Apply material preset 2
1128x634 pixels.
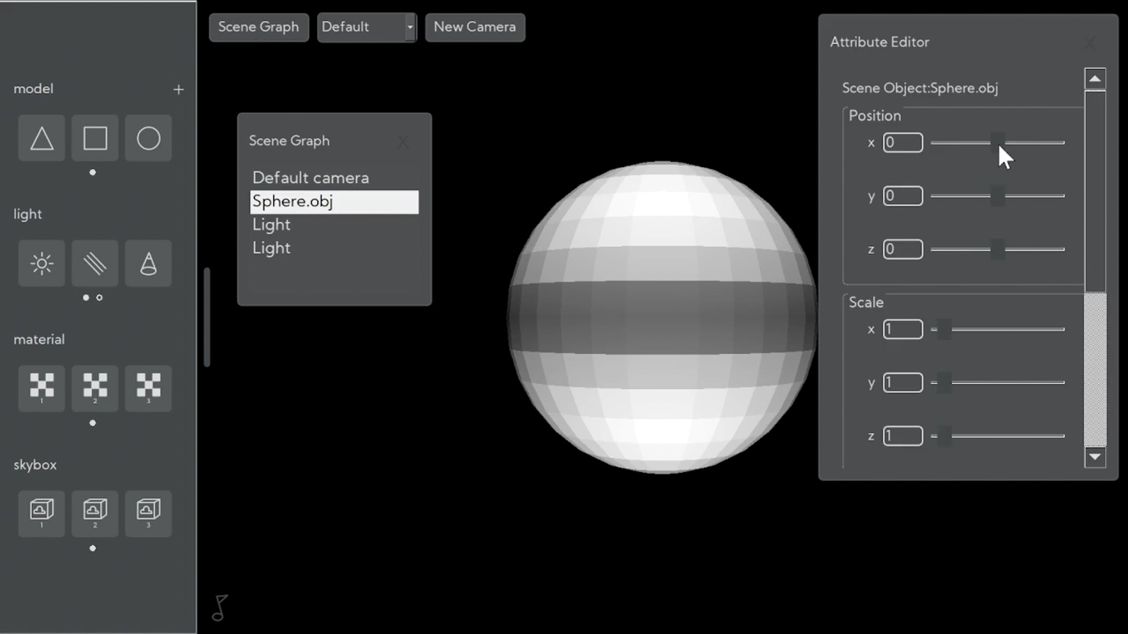[x=95, y=388]
